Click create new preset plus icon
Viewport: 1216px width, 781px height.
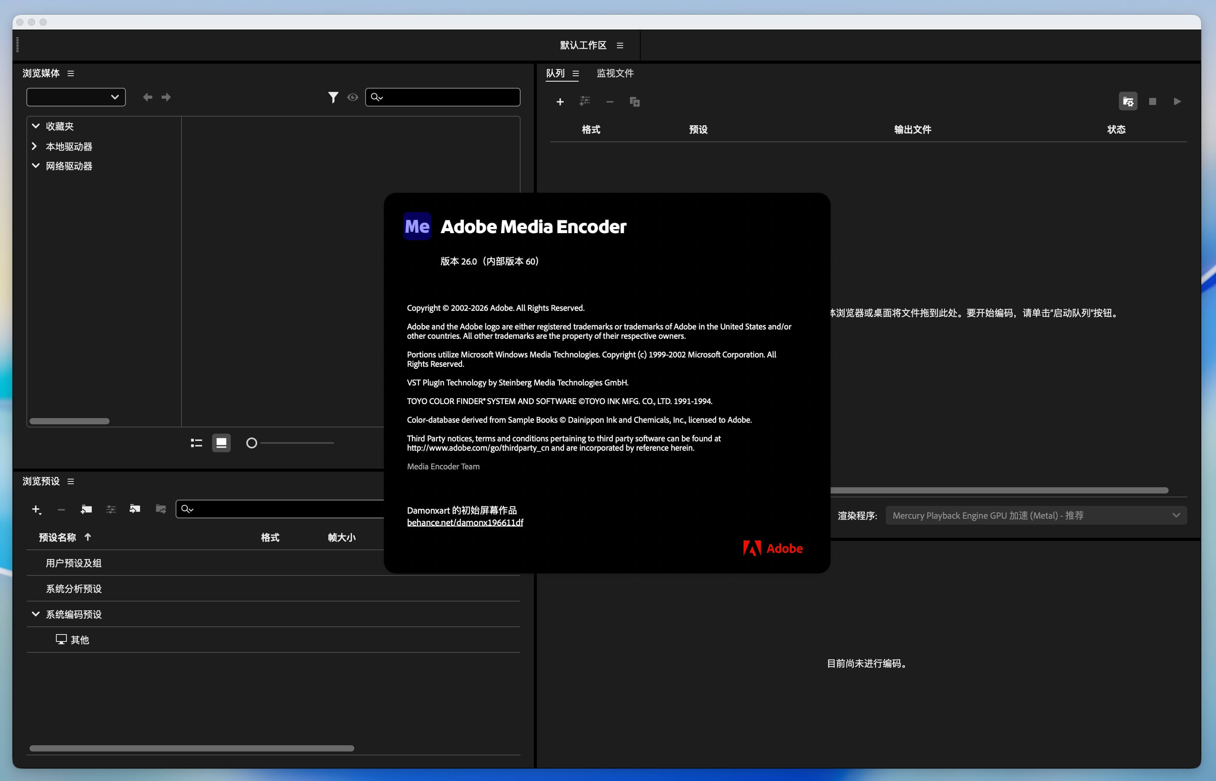coord(36,509)
